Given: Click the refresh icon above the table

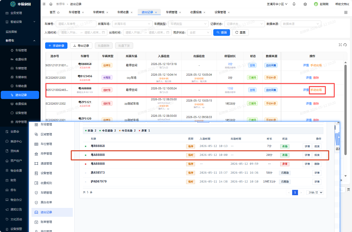Looking at the screenshot, I should pos(345,45).
